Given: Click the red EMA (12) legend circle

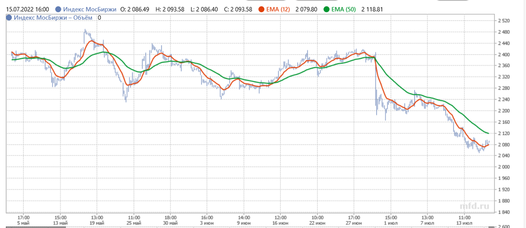Looking at the screenshot, I should coord(262,9).
